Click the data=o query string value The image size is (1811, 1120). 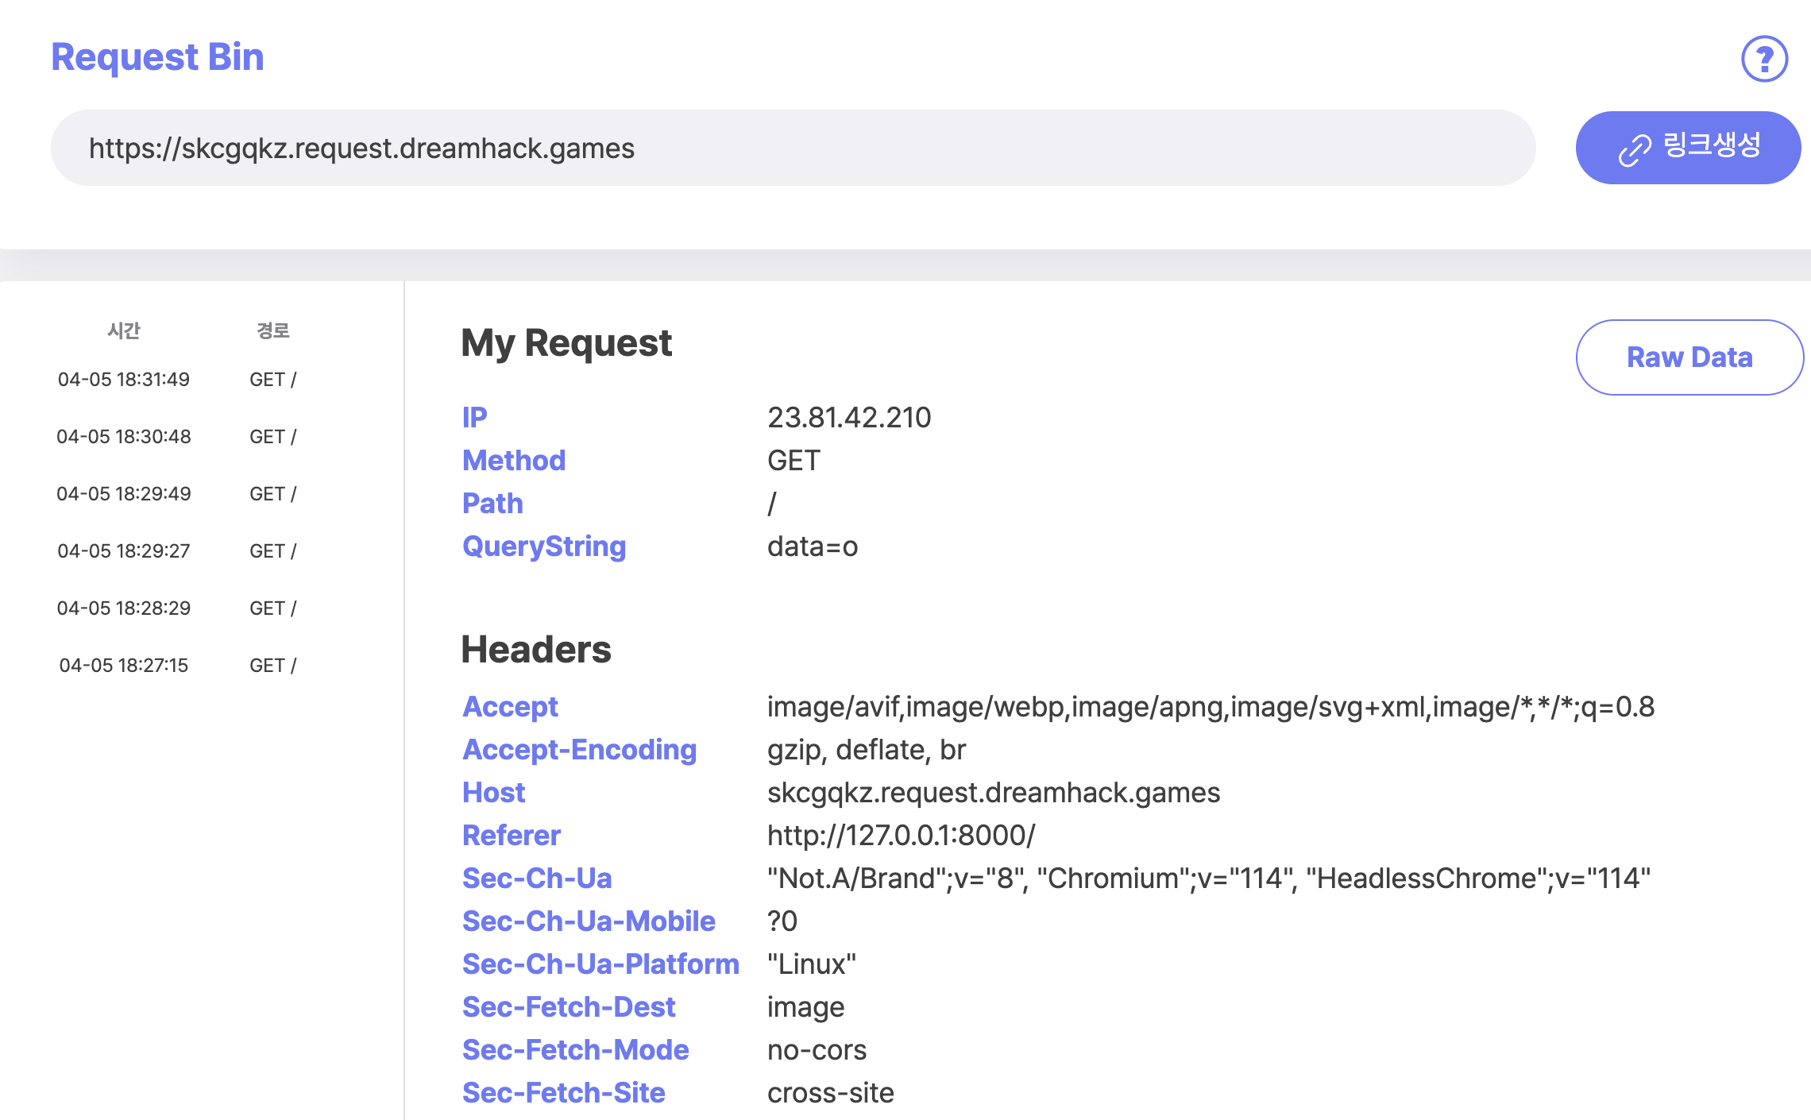[812, 546]
